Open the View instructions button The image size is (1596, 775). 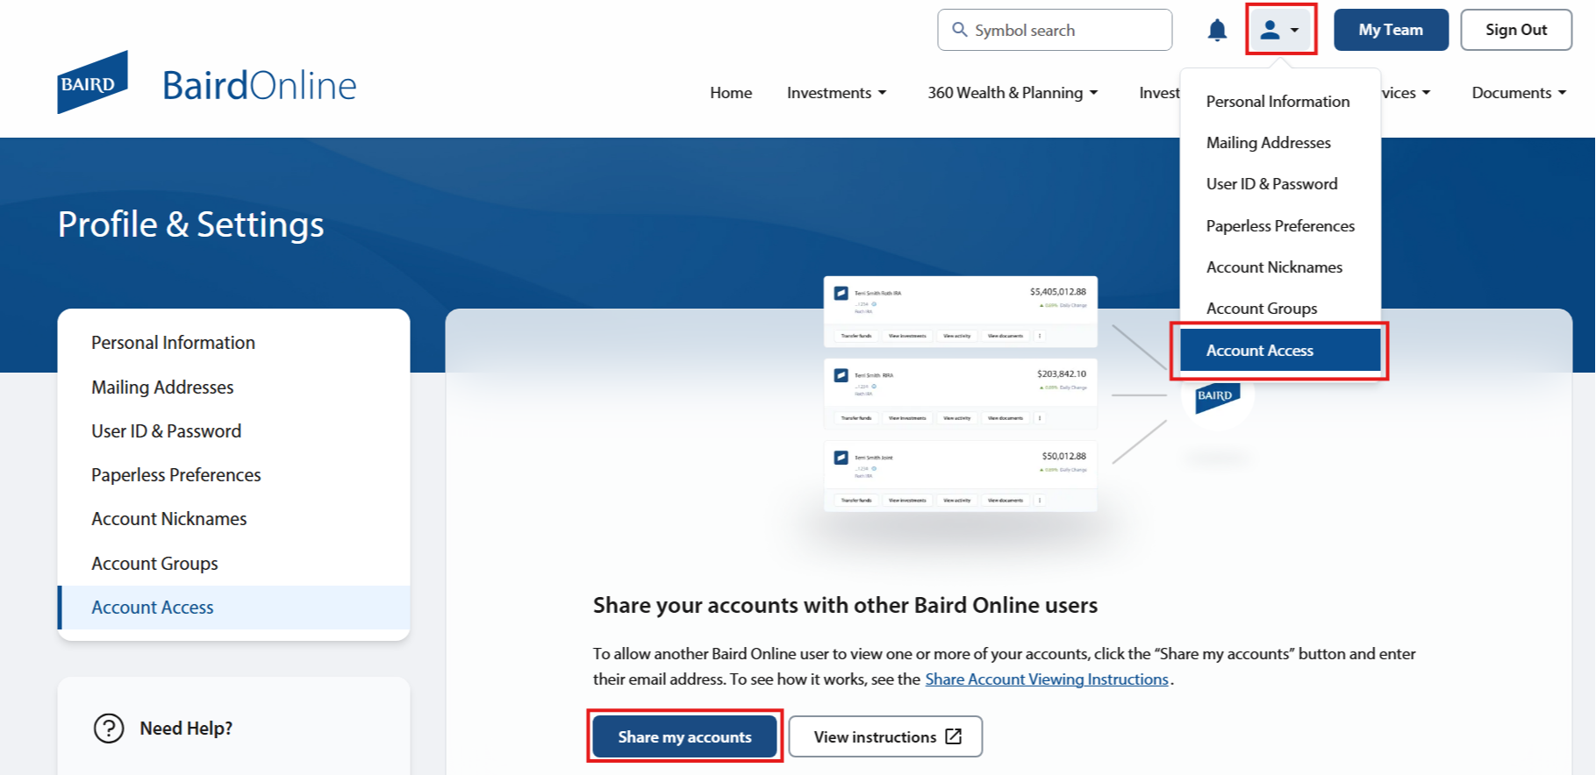pos(885,736)
